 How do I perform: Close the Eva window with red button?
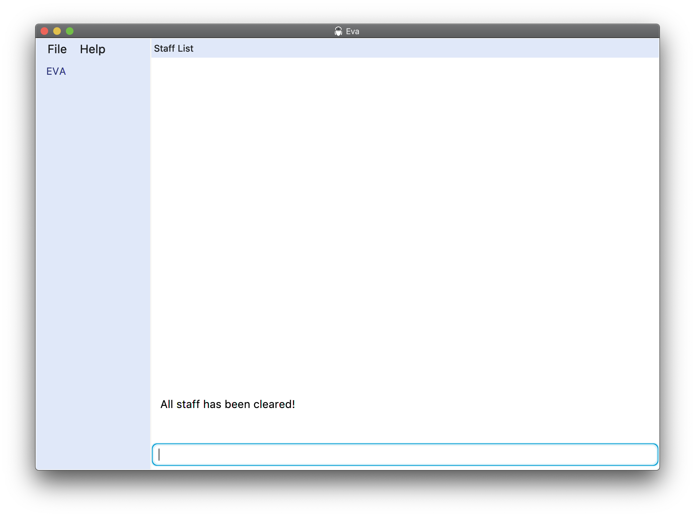pyautogui.click(x=44, y=31)
